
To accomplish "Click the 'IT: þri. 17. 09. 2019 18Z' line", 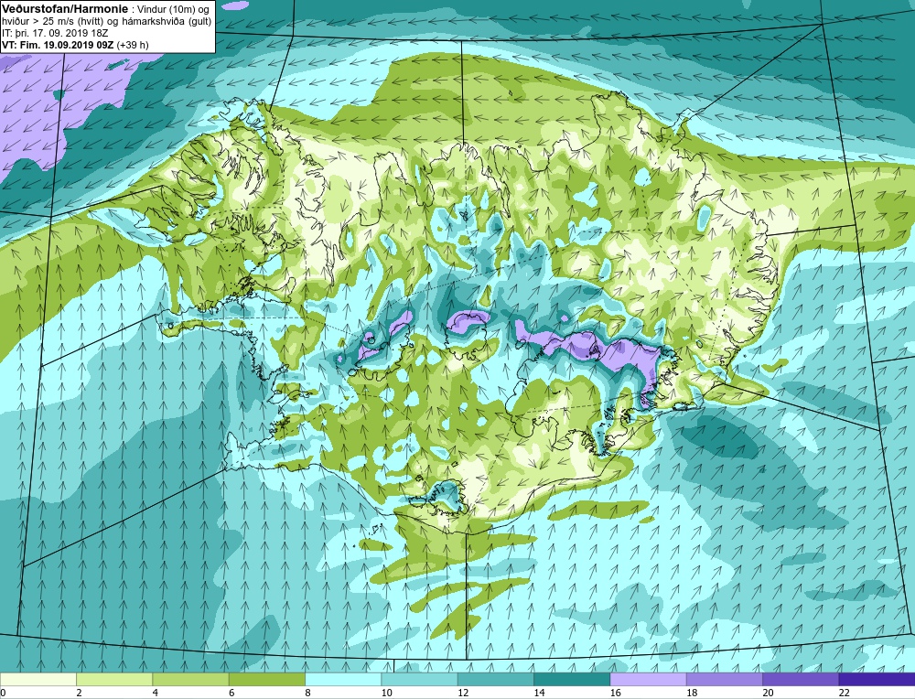I will pyautogui.click(x=55, y=33).
